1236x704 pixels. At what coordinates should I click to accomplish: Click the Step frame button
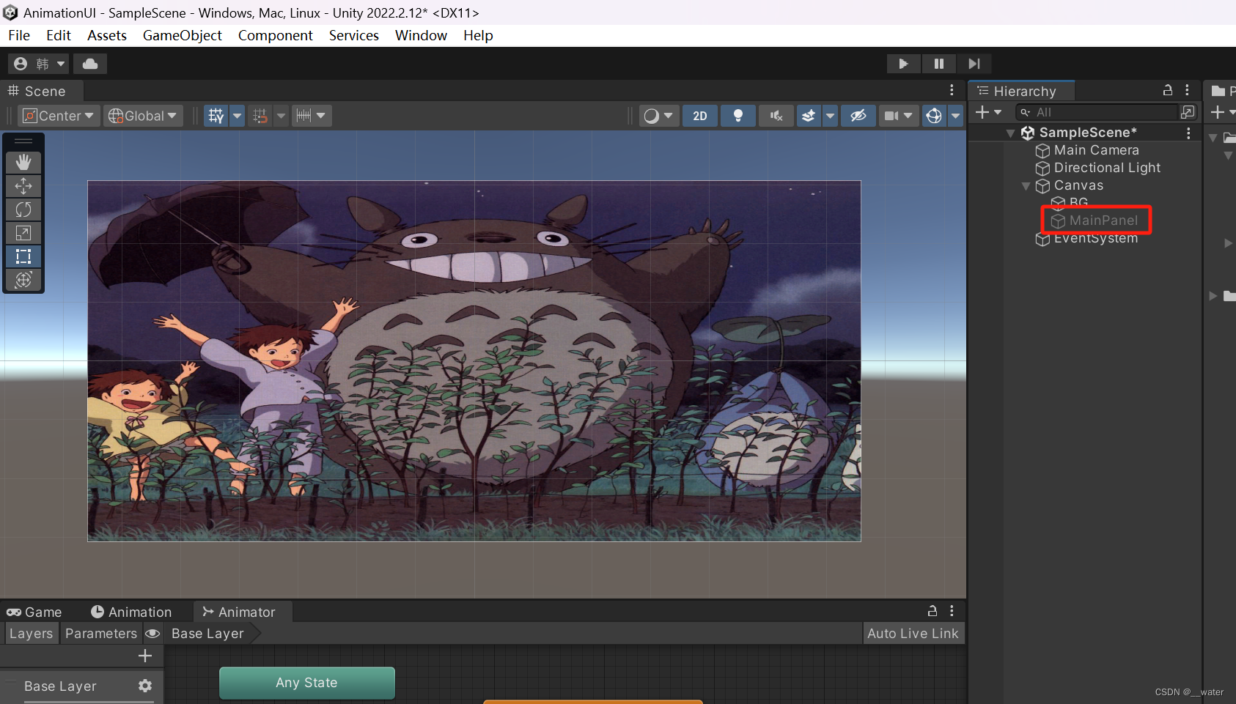(974, 64)
